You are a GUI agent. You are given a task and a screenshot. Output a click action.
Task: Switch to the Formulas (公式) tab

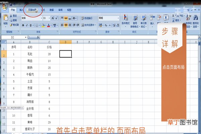coord(43,10)
